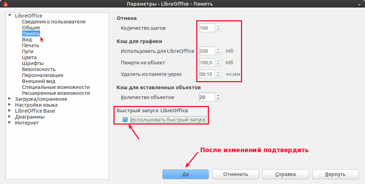Open the Вид settings page
The height and width of the screenshot is (184, 365).
pyautogui.click(x=27, y=40)
